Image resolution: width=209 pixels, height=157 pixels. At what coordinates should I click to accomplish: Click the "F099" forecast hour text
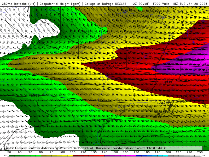point(156,4)
